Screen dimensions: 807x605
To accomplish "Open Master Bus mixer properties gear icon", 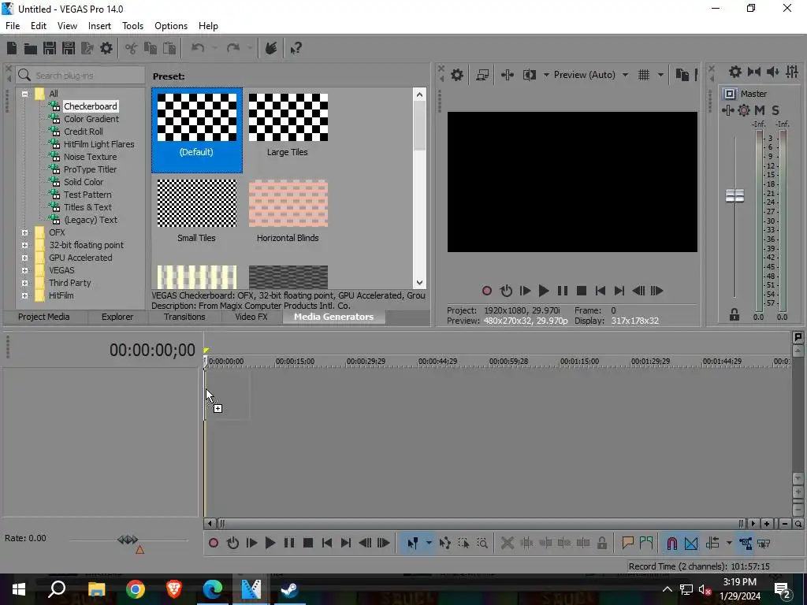I will click(735, 72).
